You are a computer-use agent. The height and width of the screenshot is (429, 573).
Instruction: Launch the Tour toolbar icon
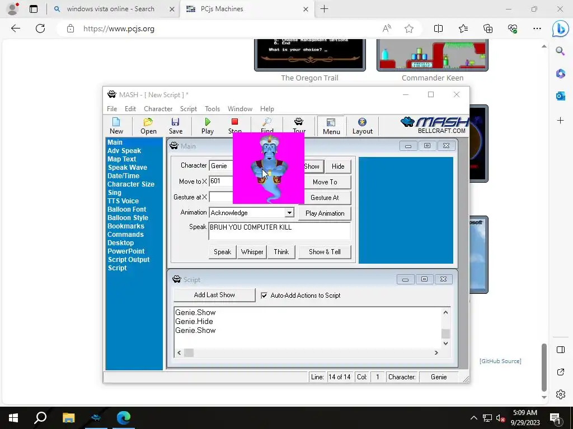(299, 125)
